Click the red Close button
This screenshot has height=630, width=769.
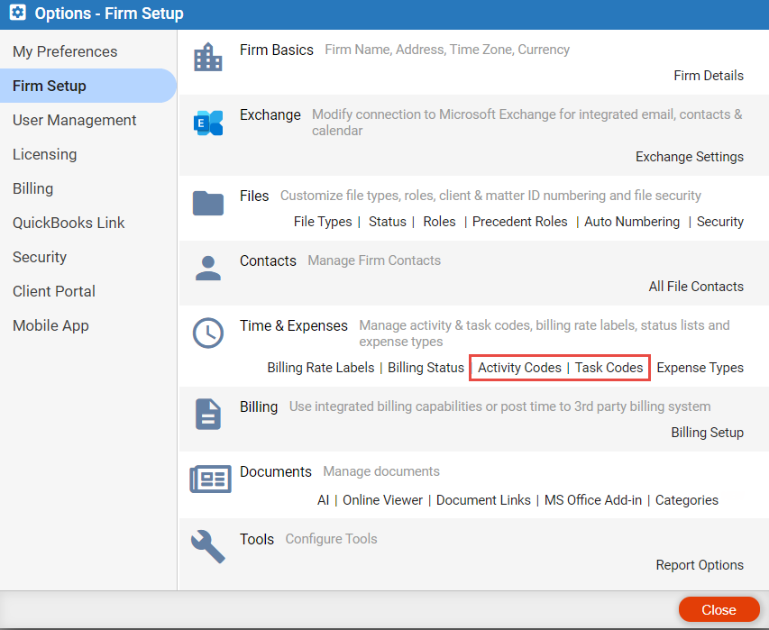coord(719,609)
